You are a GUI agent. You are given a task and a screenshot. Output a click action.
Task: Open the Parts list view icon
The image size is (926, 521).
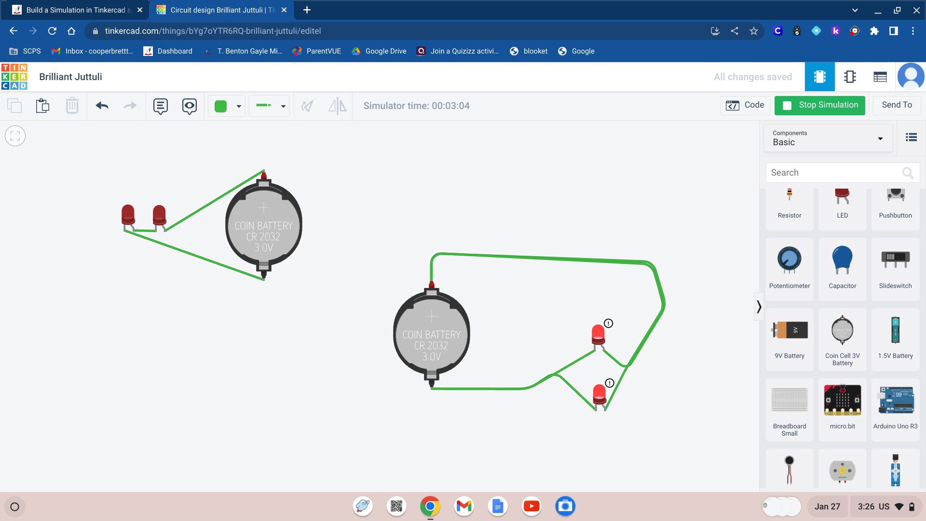880,76
